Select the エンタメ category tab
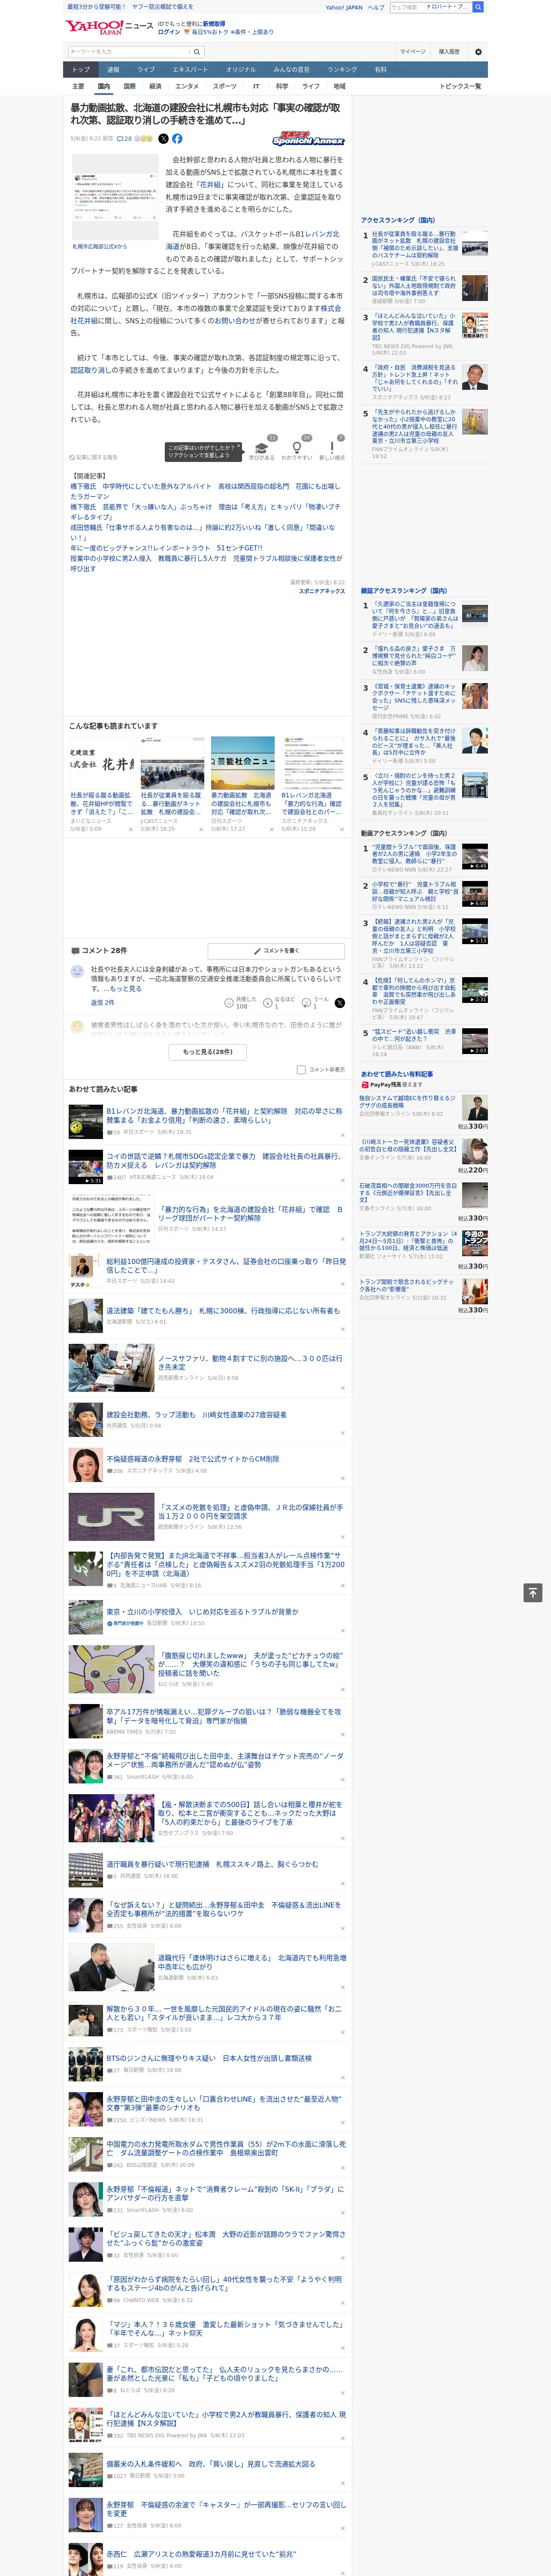The height and width of the screenshot is (2576, 551). tap(187, 86)
